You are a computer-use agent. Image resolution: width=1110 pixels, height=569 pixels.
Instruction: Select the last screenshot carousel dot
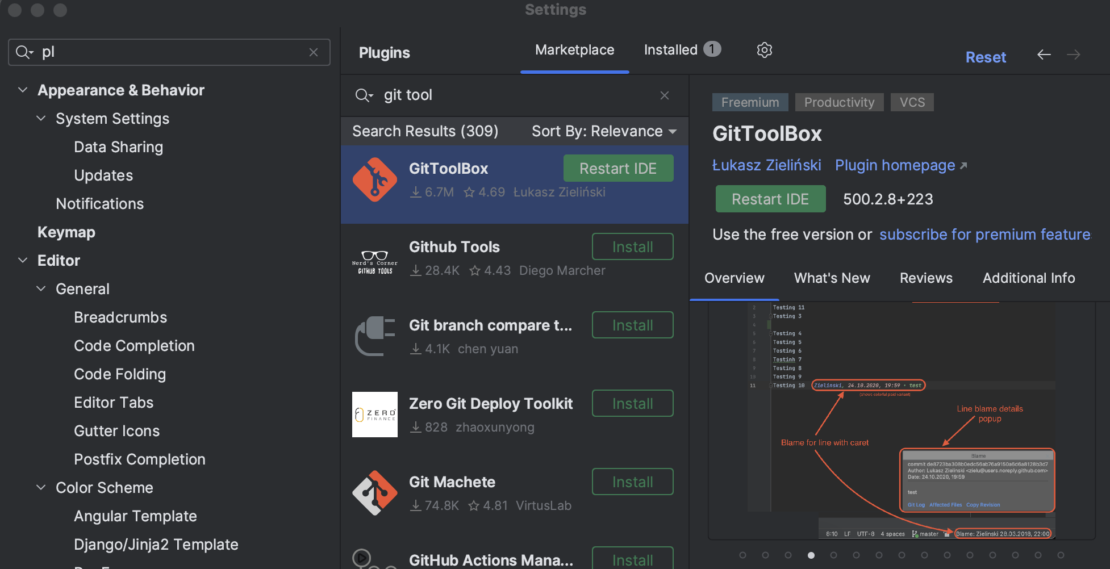click(1061, 555)
